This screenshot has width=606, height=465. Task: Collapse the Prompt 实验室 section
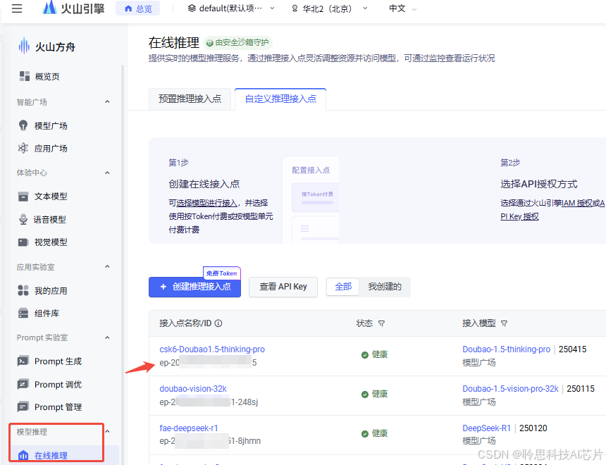click(107, 338)
